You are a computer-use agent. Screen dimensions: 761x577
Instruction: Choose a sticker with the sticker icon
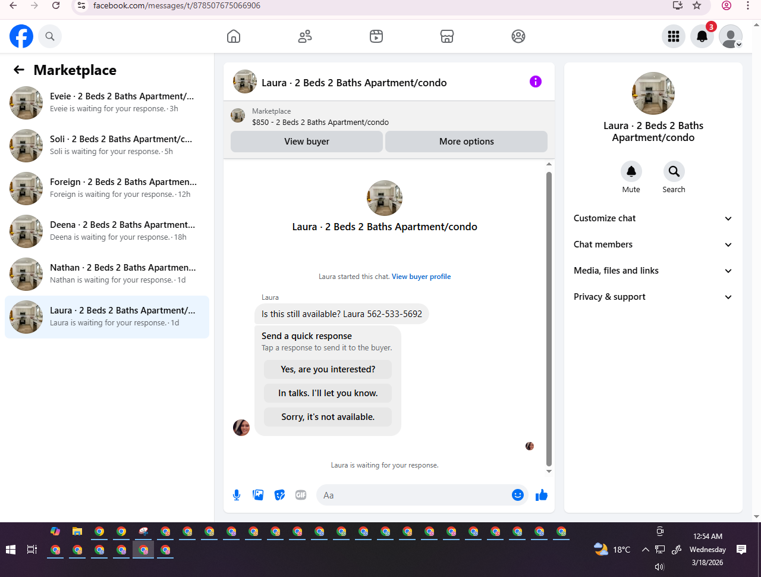click(x=279, y=495)
